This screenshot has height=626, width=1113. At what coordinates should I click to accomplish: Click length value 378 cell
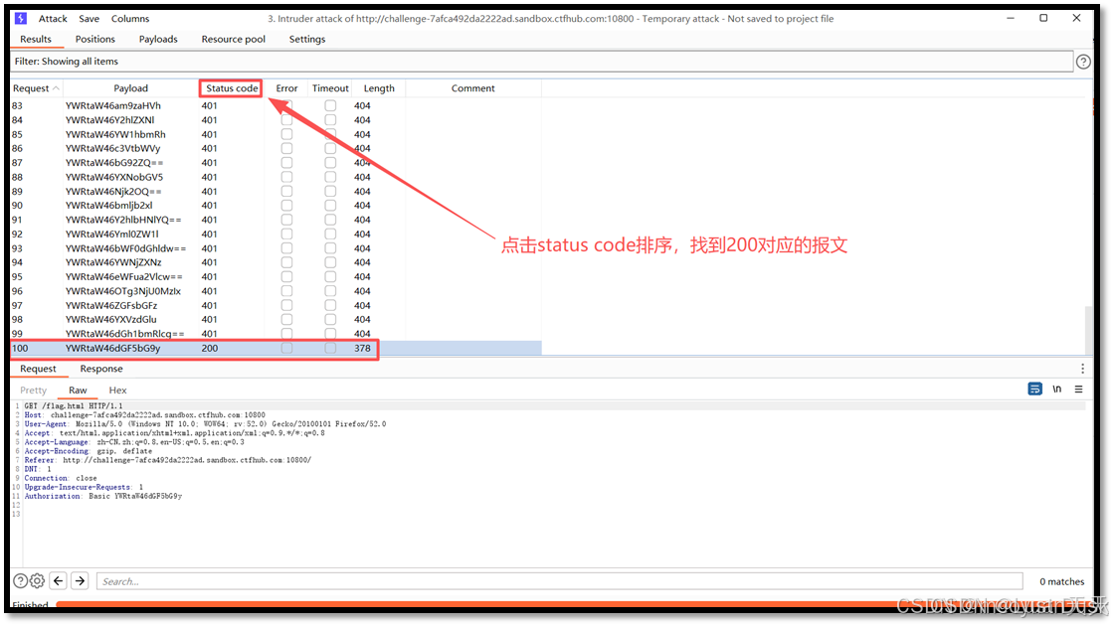pyautogui.click(x=362, y=348)
